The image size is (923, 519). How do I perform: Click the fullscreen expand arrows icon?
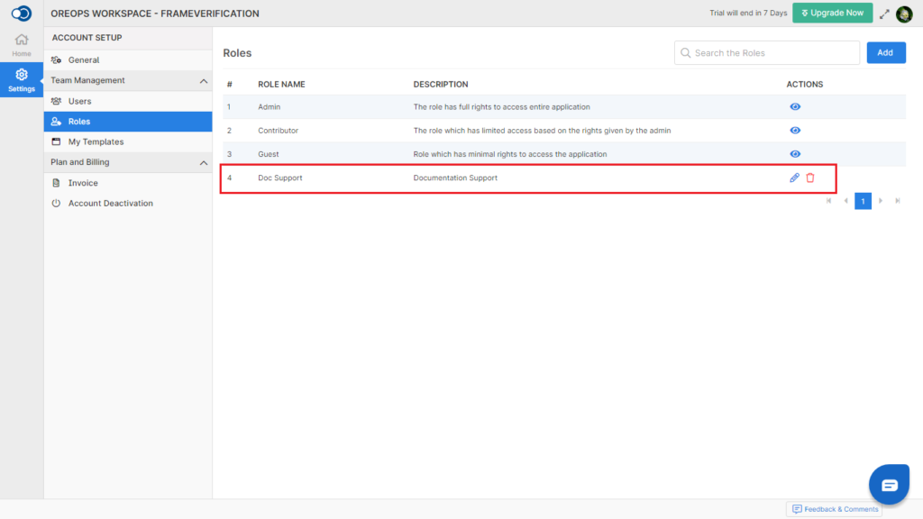pyautogui.click(x=884, y=14)
